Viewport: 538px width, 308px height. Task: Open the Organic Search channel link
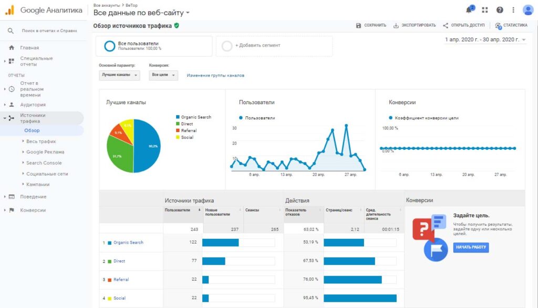pyautogui.click(x=128, y=243)
